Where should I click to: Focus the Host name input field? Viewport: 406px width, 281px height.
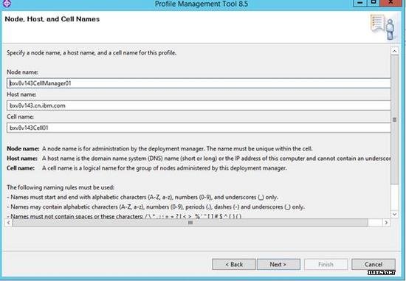tap(199, 105)
